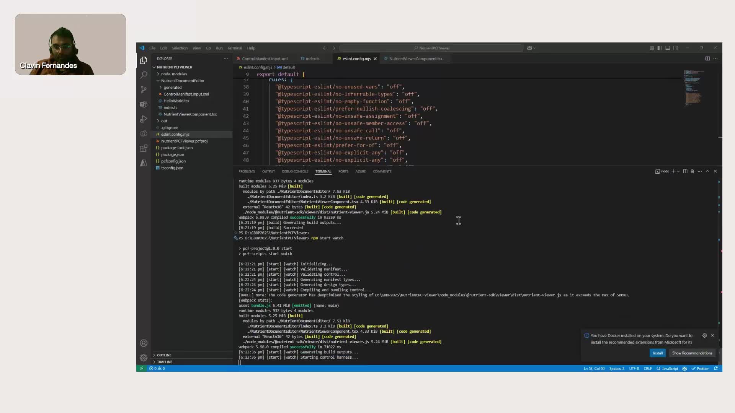Open Source Control view in activity bar
Image resolution: width=735 pixels, height=413 pixels.
[144, 89]
